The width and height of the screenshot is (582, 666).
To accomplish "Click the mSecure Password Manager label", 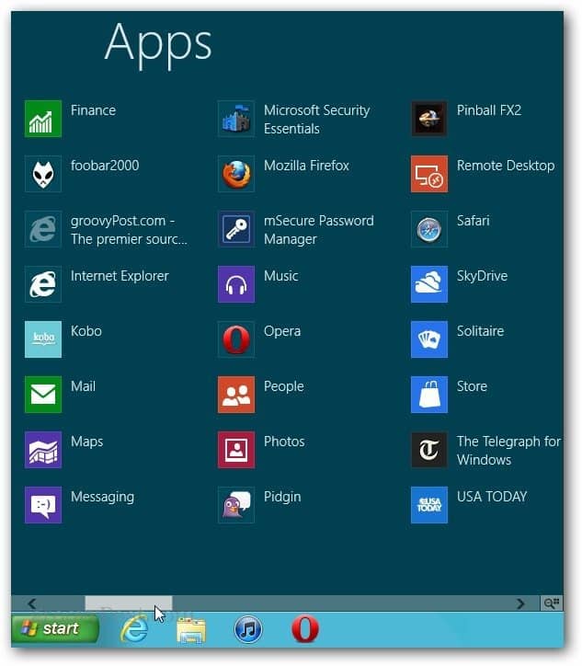I will tap(319, 230).
